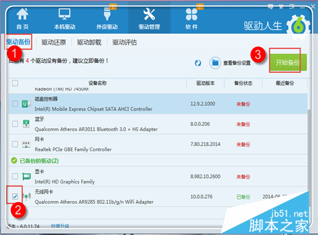This screenshot has width=318, height=235.
Task: Select 驱动管理 wrench tools icon
Action: 149,14
